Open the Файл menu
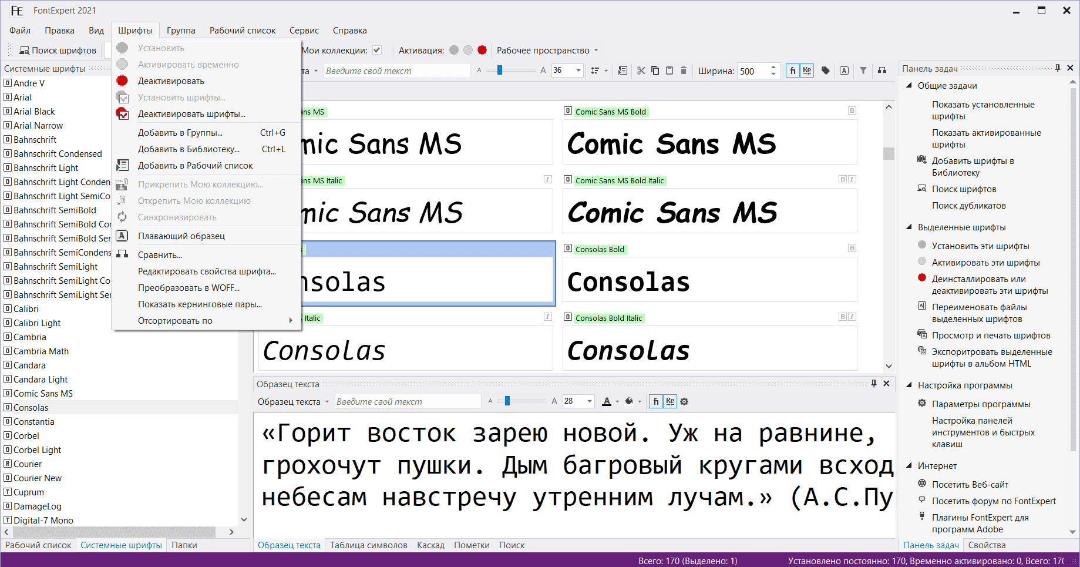This screenshot has width=1080, height=567. pyautogui.click(x=20, y=31)
